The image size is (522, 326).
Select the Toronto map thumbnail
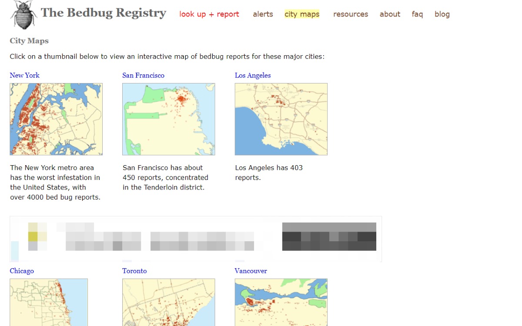pos(168,302)
